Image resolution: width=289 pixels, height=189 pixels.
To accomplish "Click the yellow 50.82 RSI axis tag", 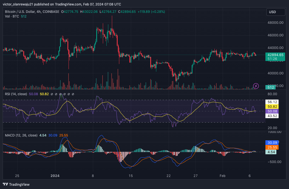I will pos(272,106).
